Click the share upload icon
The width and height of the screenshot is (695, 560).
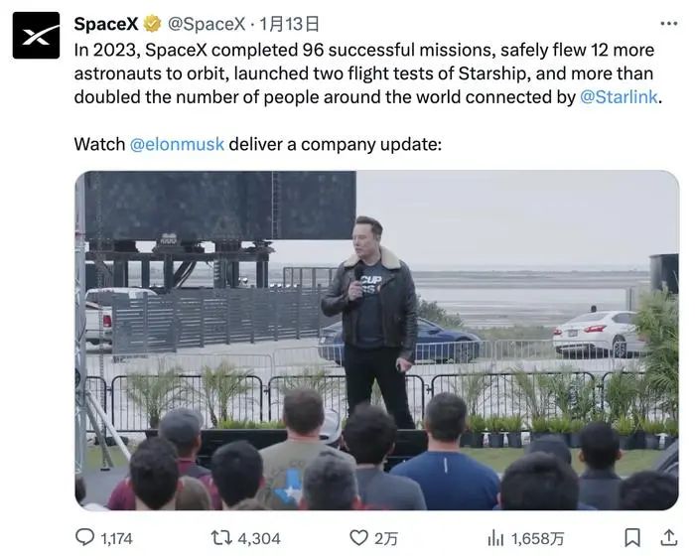tap(668, 537)
